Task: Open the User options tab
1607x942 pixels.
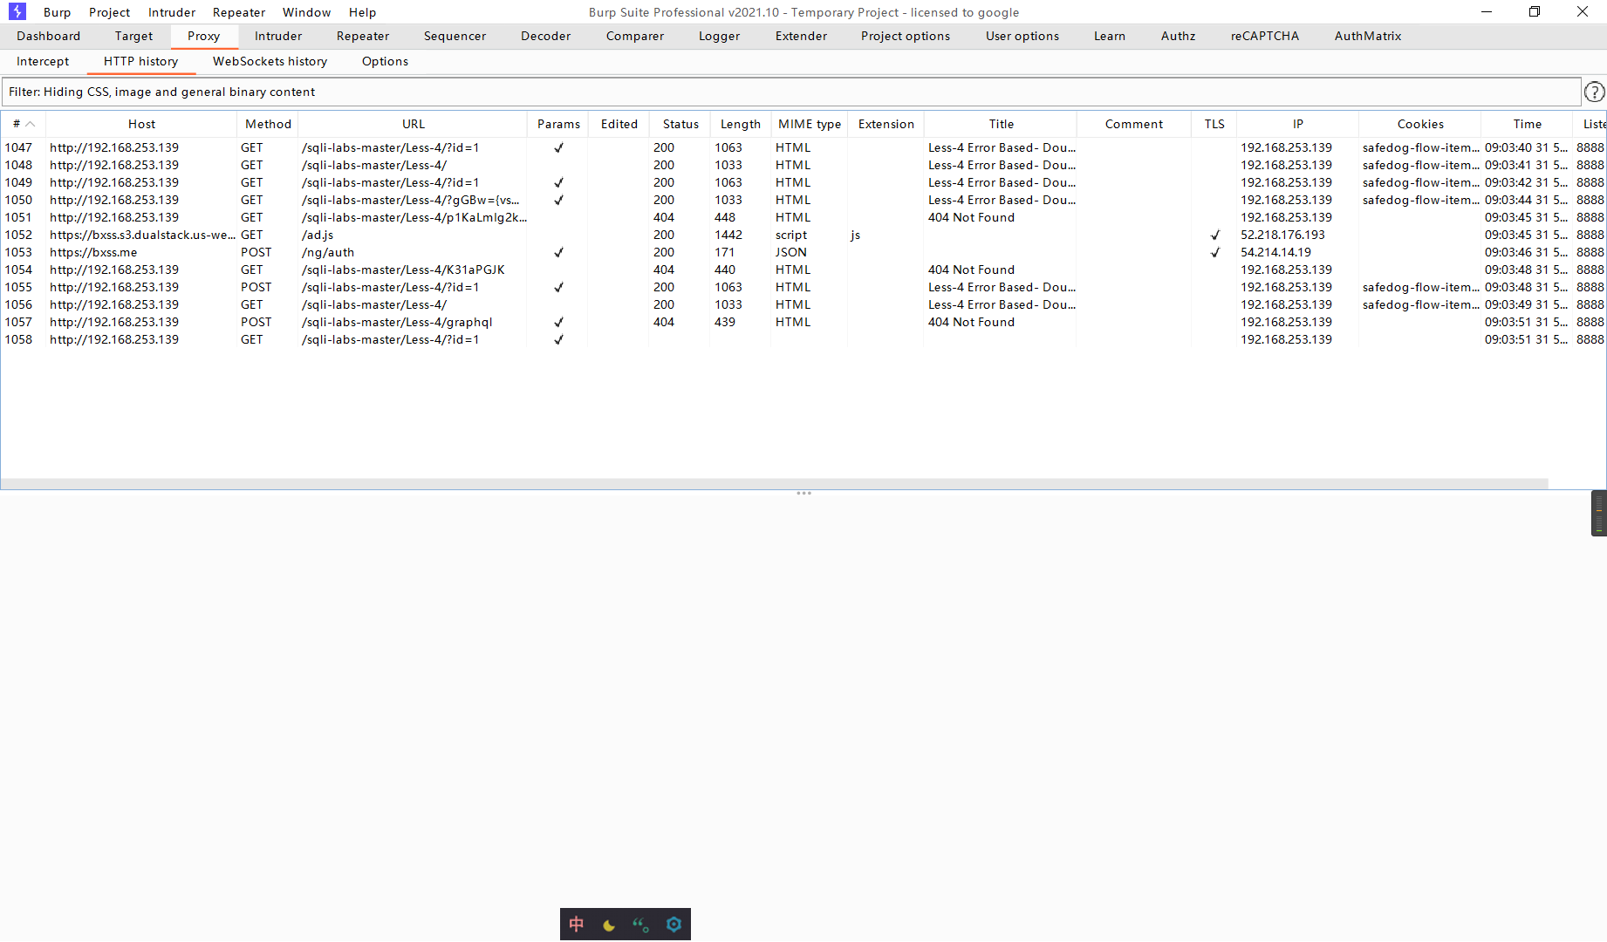Action: click(1022, 36)
